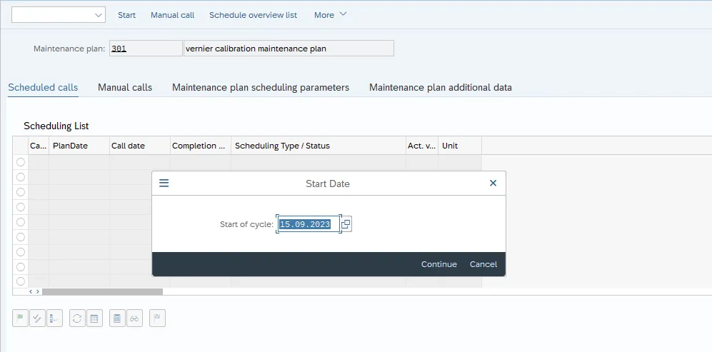This screenshot has height=352, width=712.
Task: Open value help beside Start of cycle field
Action: click(x=346, y=224)
